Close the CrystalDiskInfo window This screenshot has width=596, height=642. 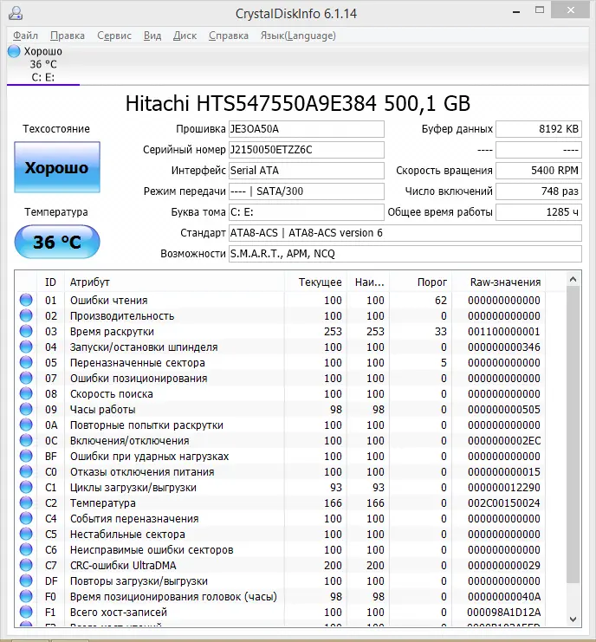pos(571,10)
